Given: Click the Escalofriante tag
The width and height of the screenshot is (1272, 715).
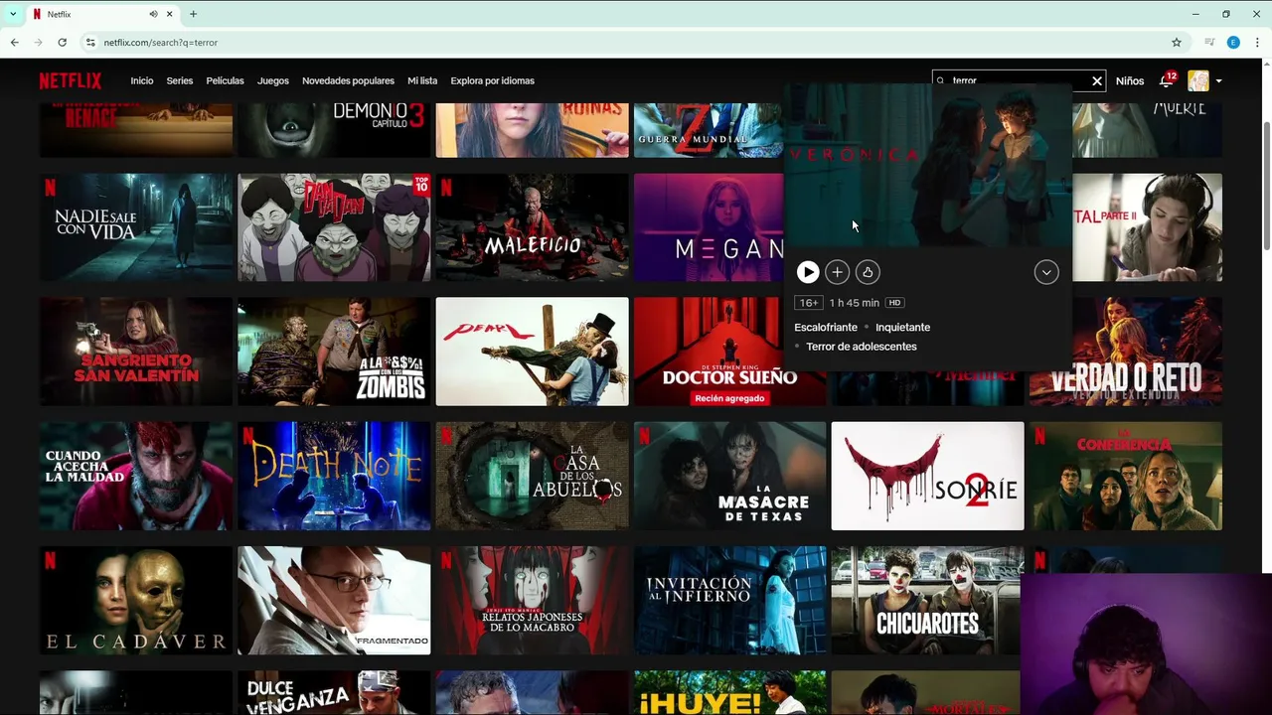Looking at the screenshot, I should tap(826, 327).
